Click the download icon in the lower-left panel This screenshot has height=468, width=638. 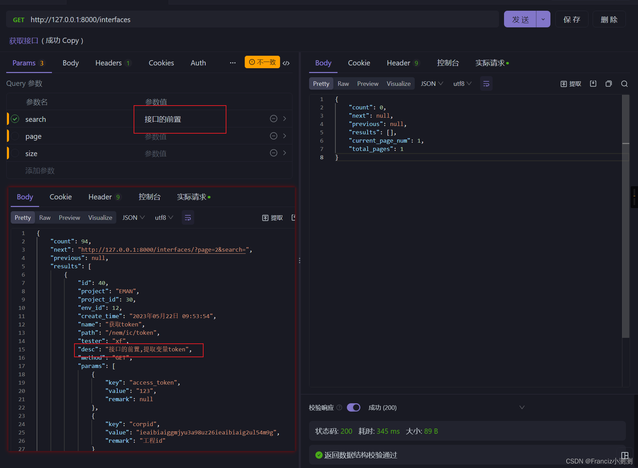coord(294,218)
